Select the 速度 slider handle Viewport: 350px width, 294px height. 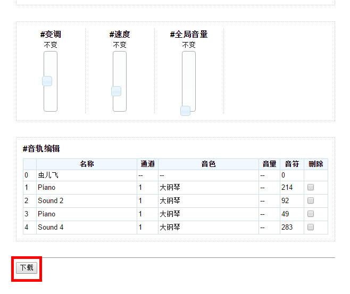point(116,91)
